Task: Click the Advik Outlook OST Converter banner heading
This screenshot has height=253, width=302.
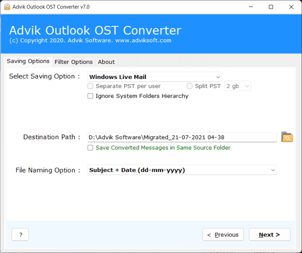Action: click(x=95, y=30)
